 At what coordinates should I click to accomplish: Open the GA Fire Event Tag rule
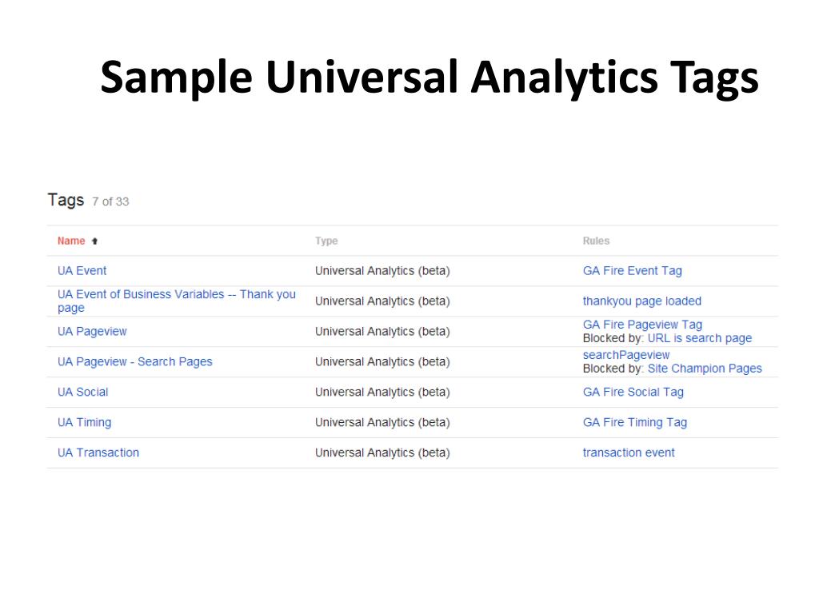(632, 271)
